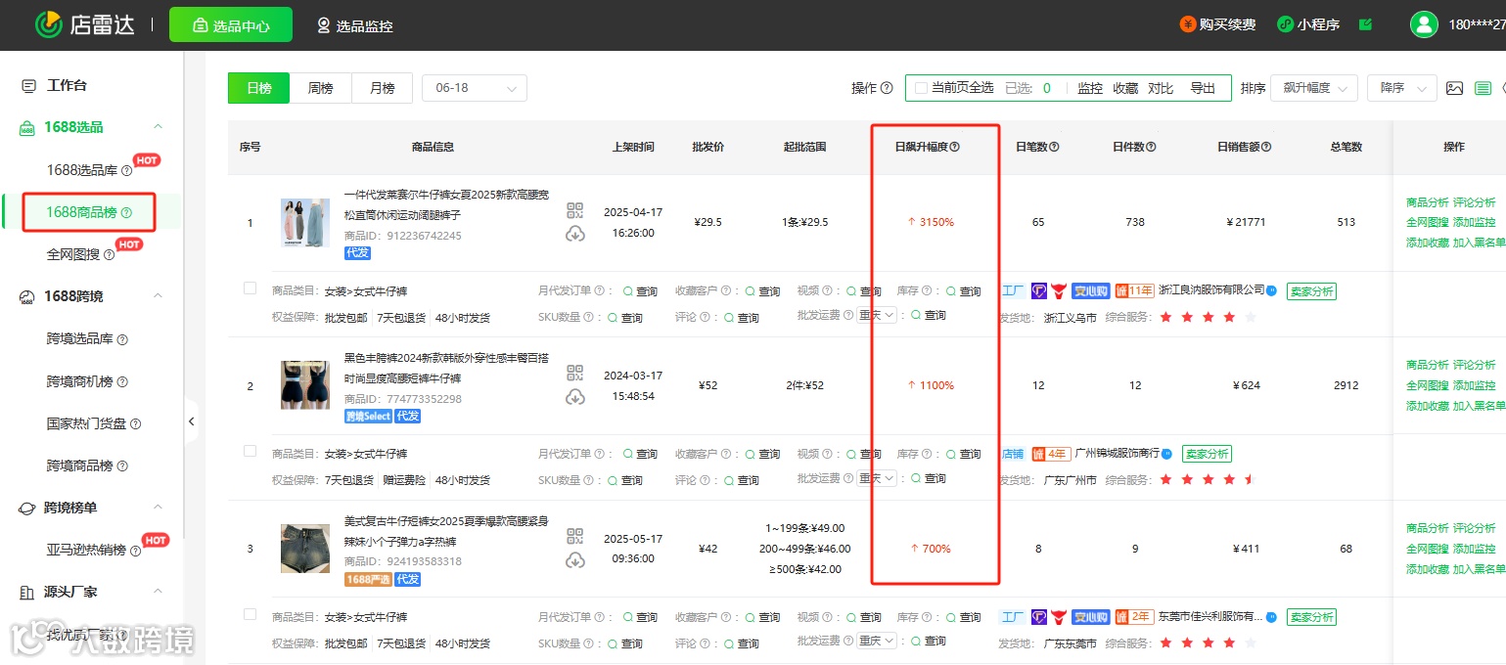Click the 店雷达 logo icon
The image size is (1506, 665).
tap(48, 25)
